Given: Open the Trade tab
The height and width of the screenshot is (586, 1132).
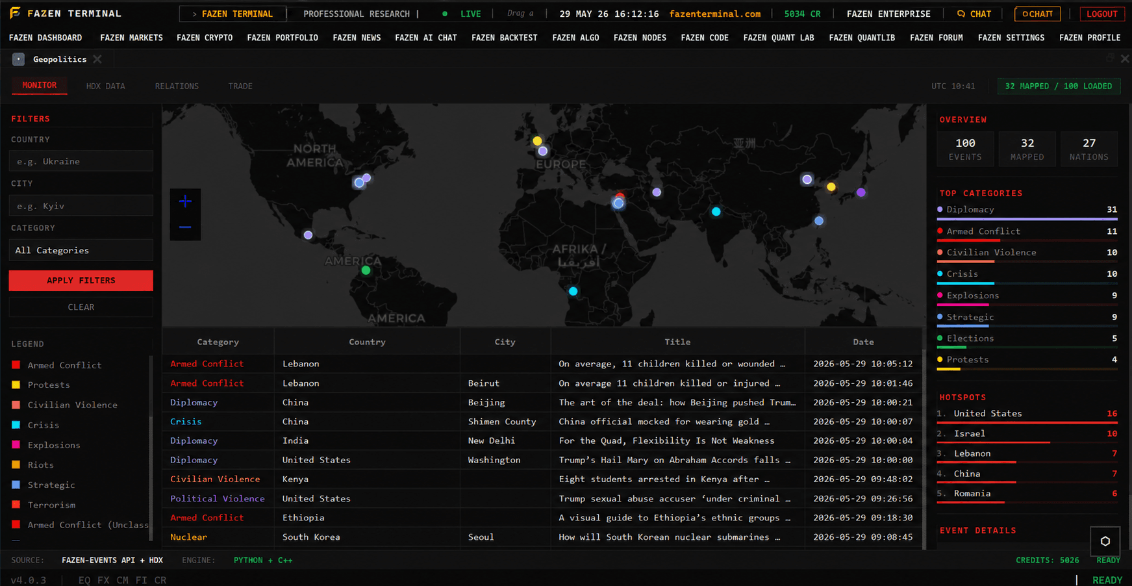Looking at the screenshot, I should 240,86.
